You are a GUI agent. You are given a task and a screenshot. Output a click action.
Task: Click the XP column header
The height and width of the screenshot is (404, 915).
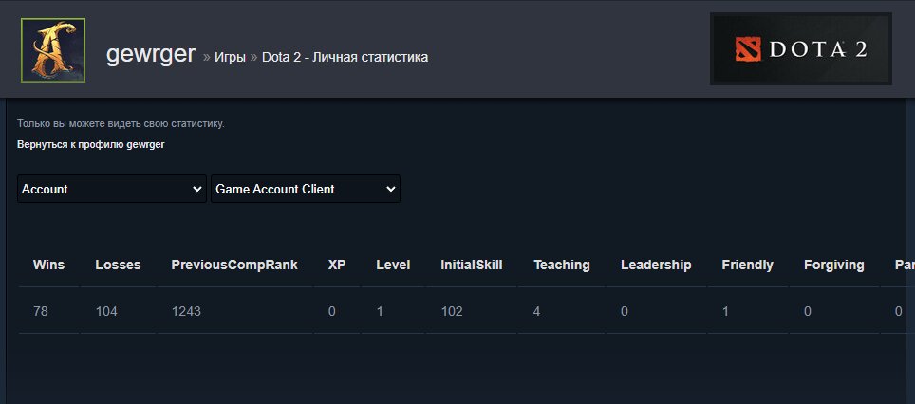click(x=337, y=266)
